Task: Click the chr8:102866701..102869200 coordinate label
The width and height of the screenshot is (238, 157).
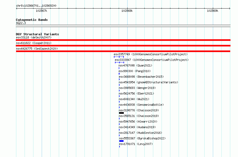Action: 36,6
